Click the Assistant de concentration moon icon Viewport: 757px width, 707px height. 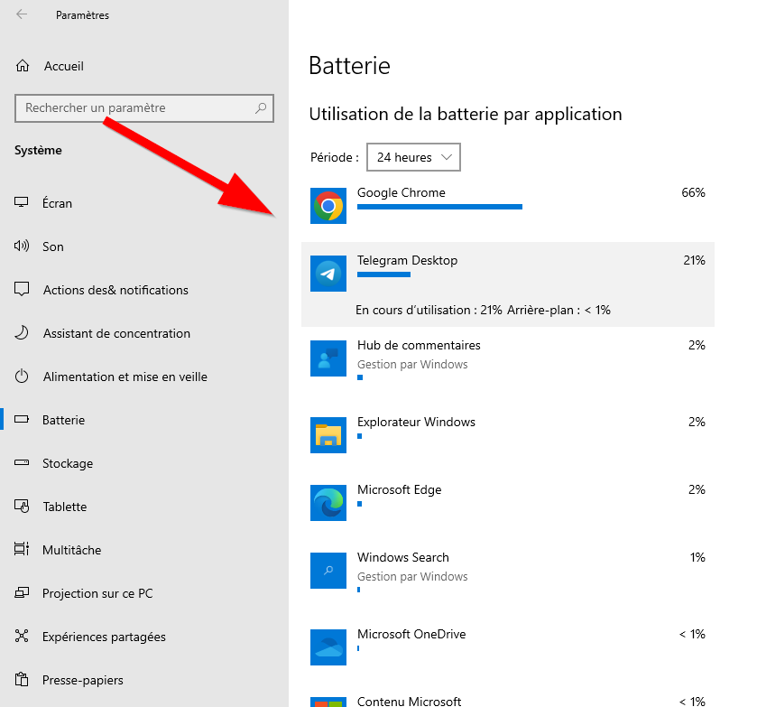(x=22, y=332)
